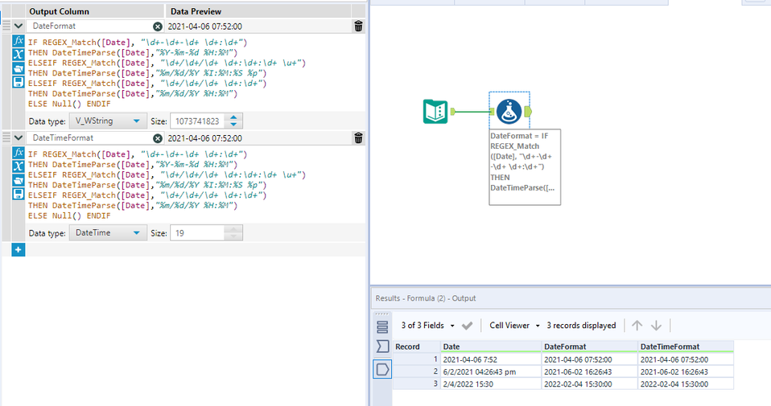Go to next record with down arrow

pyautogui.click(x=657, y=326)
